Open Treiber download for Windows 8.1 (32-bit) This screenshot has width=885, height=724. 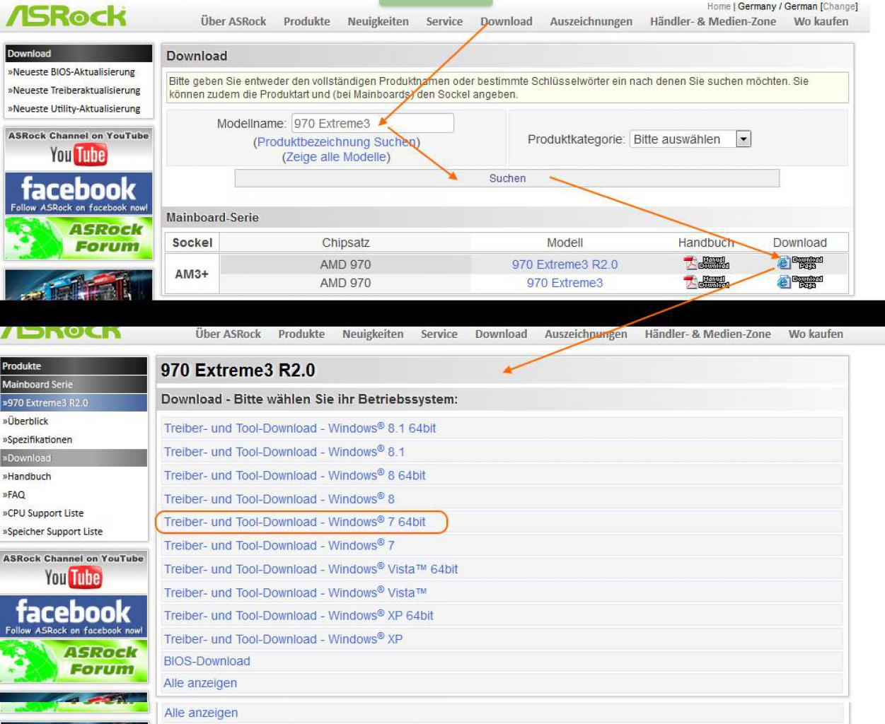tap(284, 452)
